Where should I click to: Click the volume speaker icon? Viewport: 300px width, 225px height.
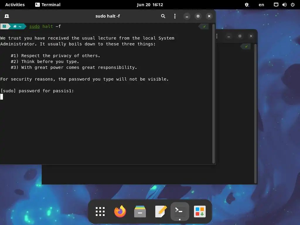tap(284, 5)
